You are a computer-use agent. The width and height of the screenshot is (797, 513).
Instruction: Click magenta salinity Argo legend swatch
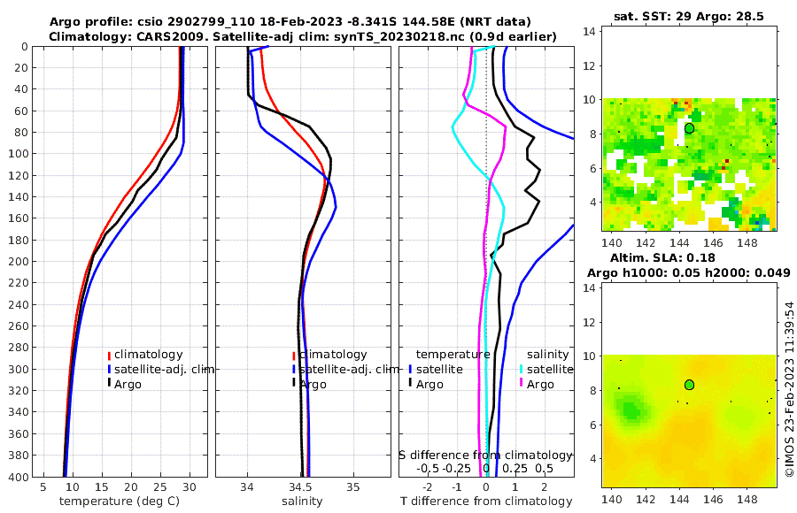(522, 382)
